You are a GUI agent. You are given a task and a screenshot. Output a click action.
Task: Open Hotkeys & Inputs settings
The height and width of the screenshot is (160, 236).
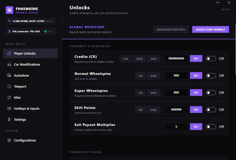(x=30, y=108)
